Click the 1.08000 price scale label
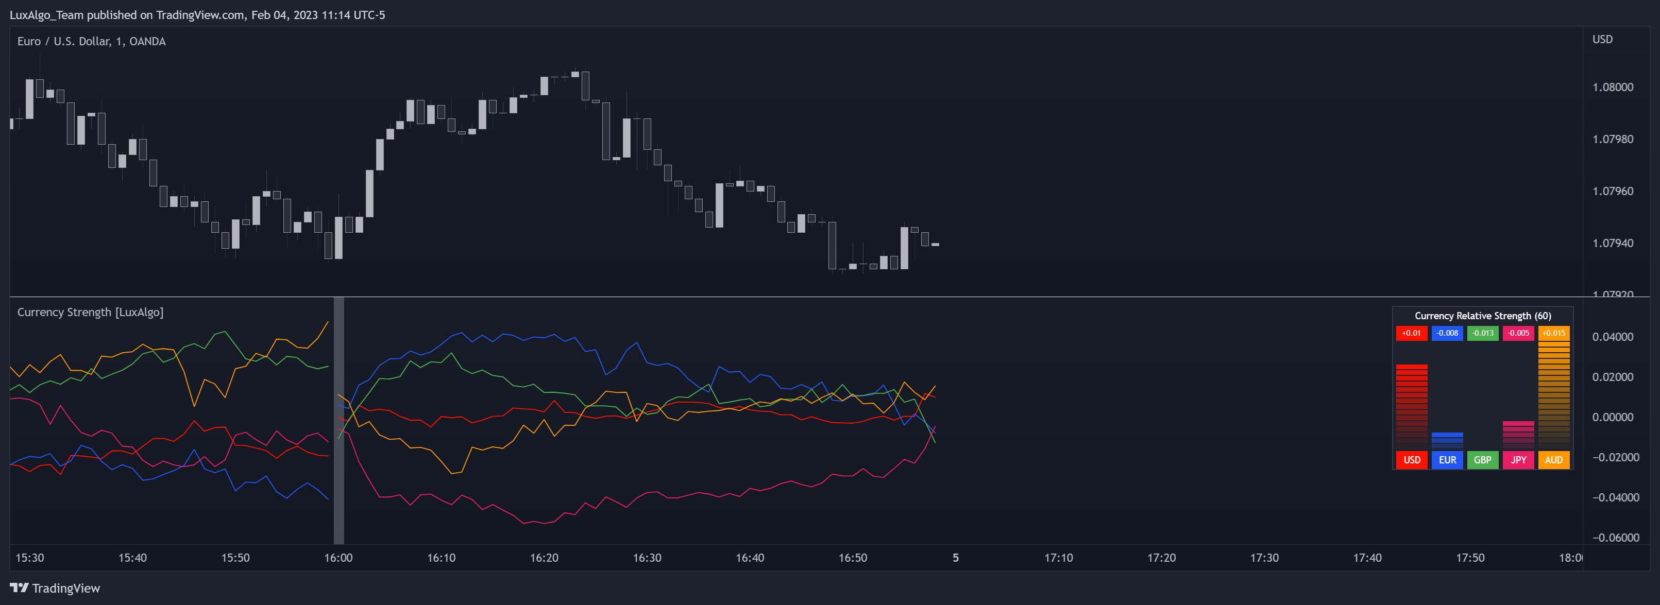Screen dimensions: 1660x605 [1612, 87]
